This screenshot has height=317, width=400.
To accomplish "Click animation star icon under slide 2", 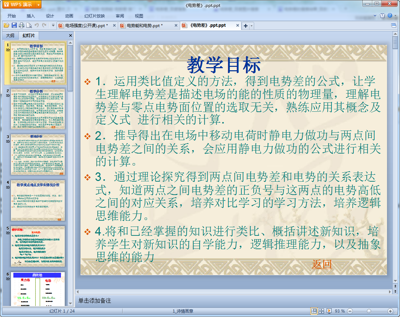I will pos(8,96).
